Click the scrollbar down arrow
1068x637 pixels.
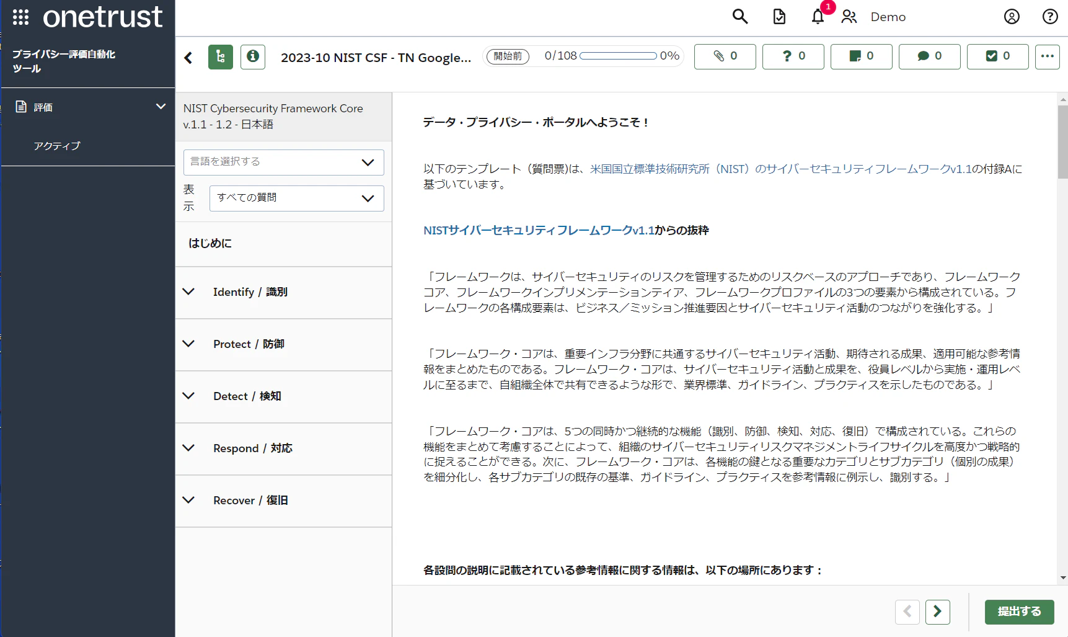click(1063, 578)
